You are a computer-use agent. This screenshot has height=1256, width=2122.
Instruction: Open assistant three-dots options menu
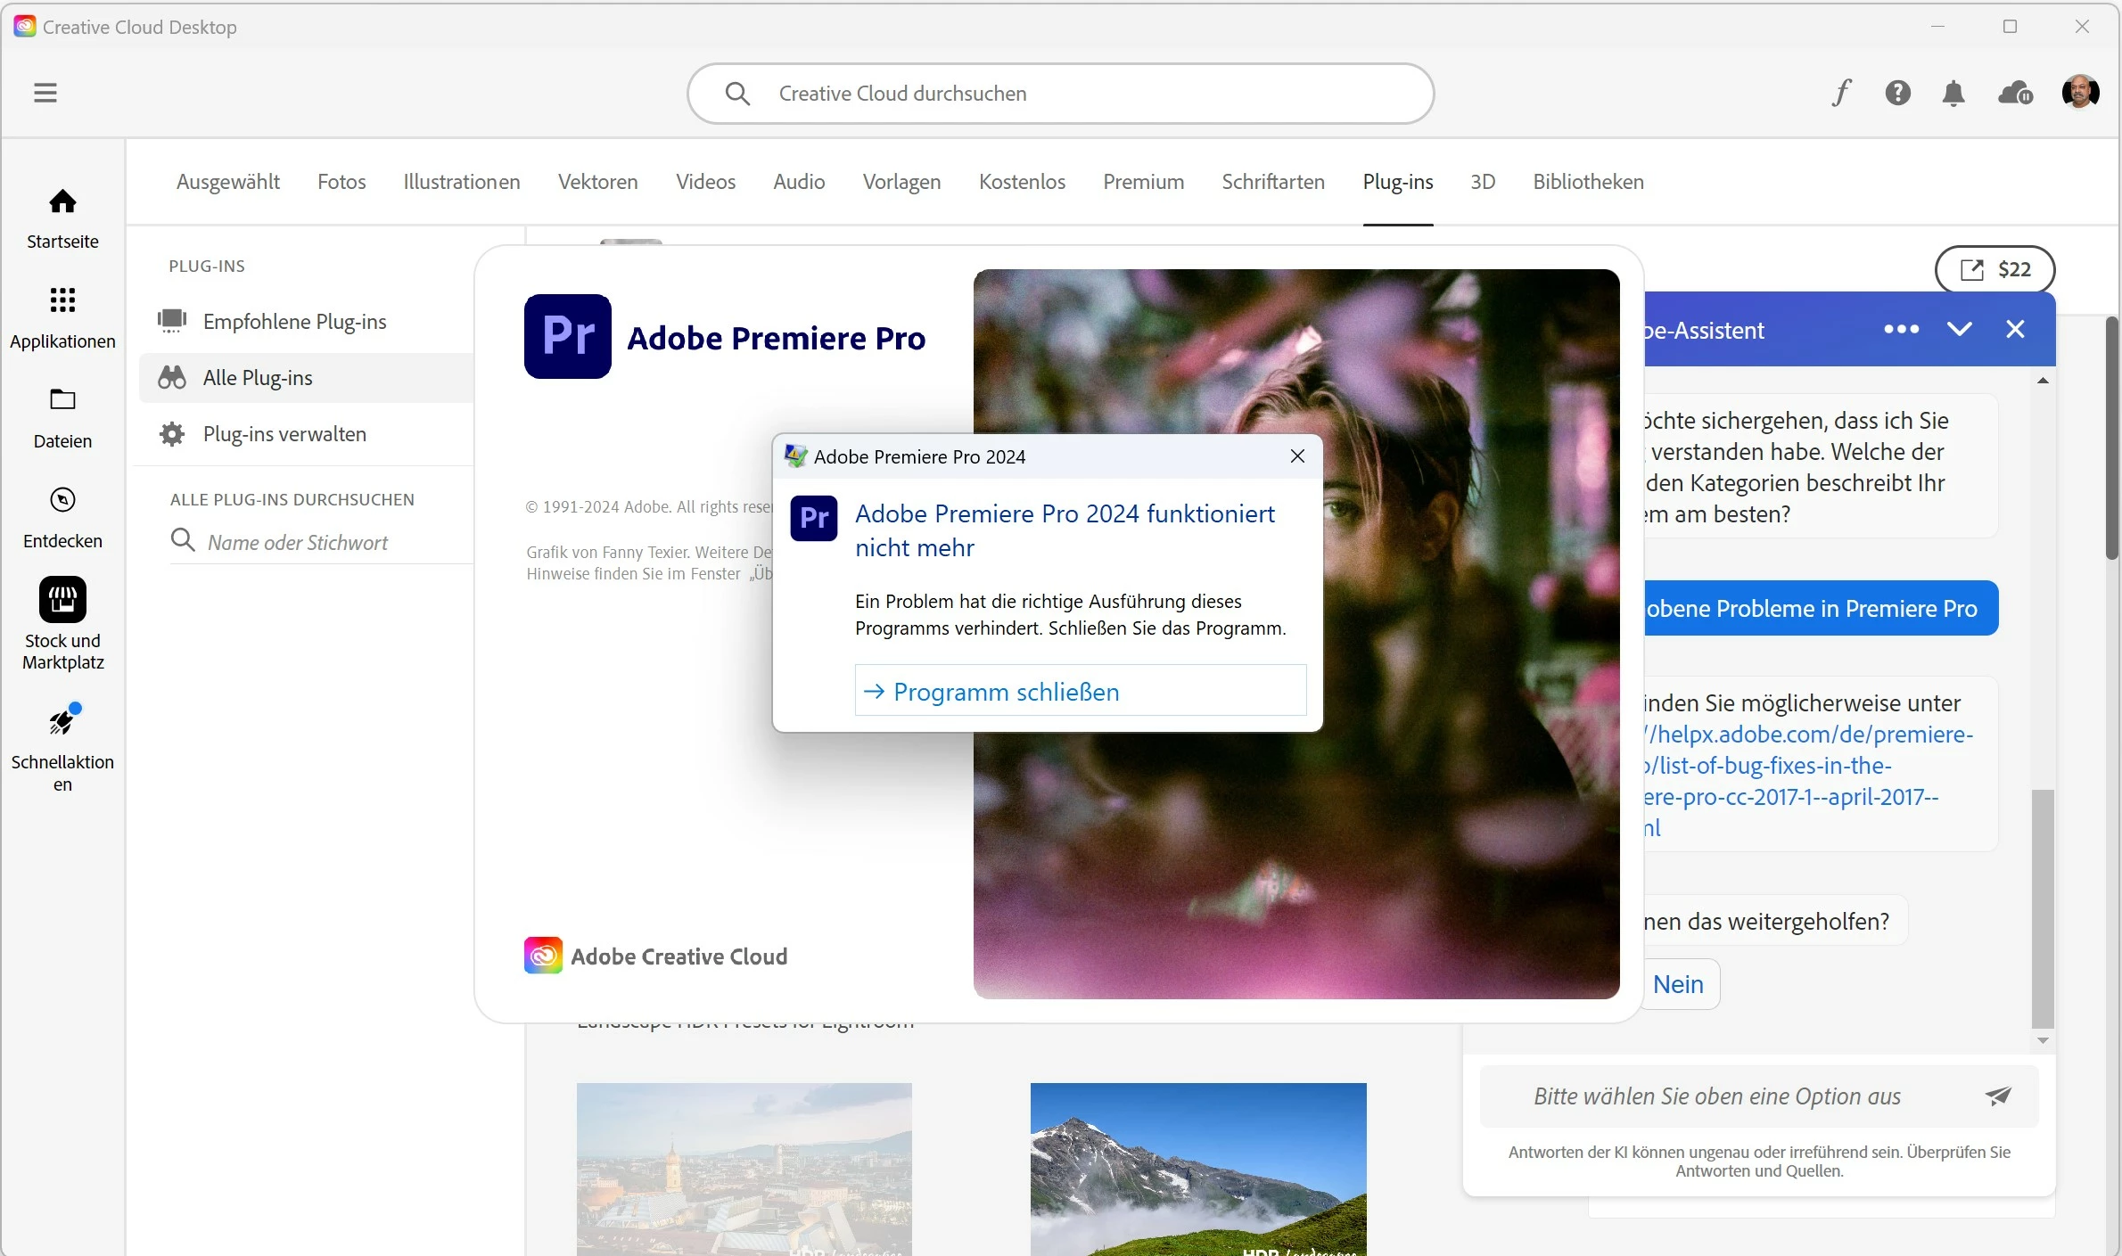pyautogui.click(x=1901, y=329)
